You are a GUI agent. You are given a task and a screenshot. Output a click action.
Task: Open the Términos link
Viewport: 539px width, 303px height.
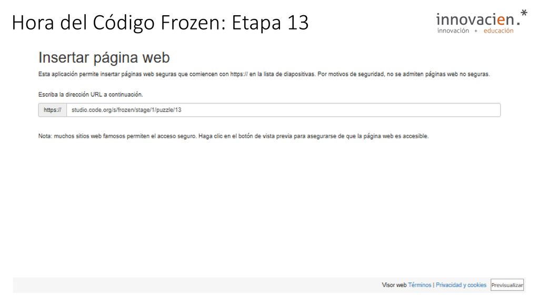click(x=420, y=285)
